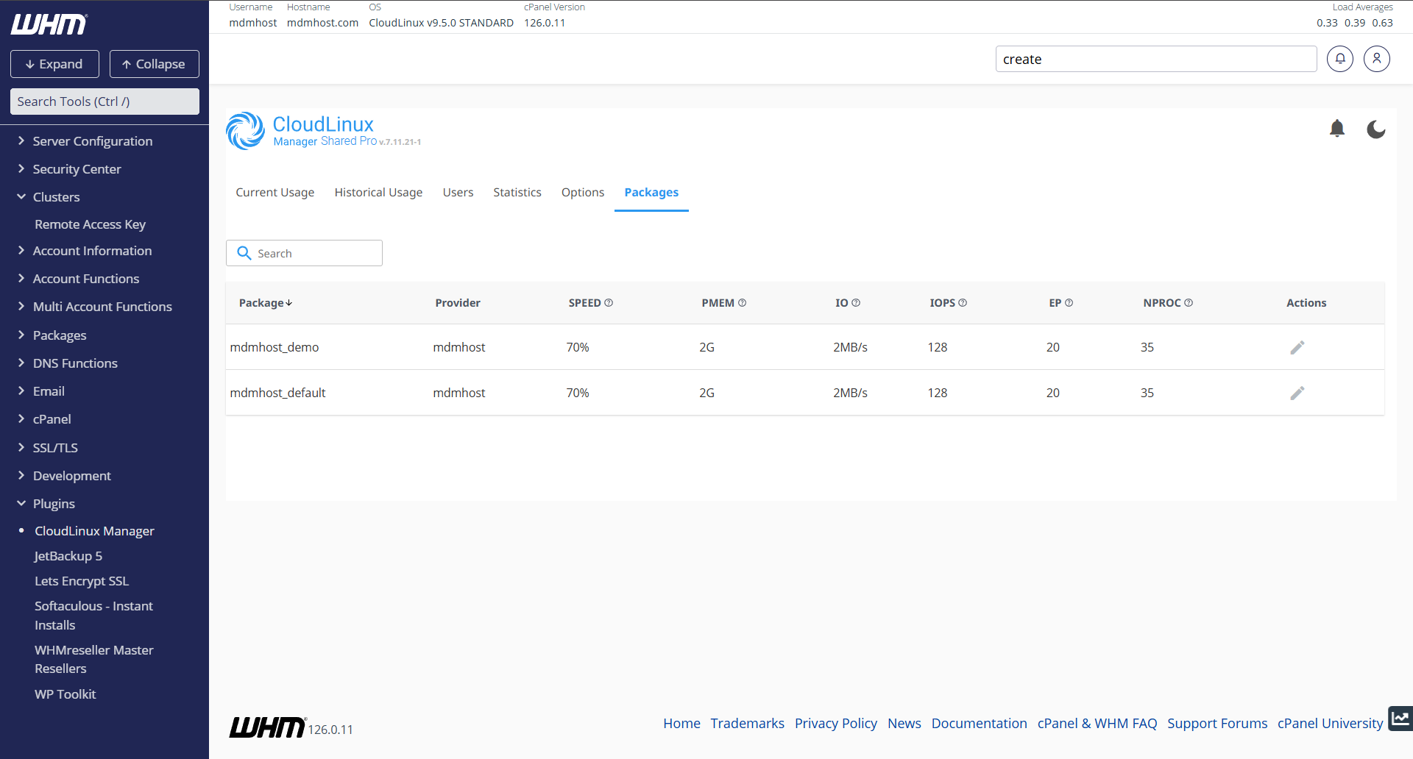Open CloudLinux Manager plugin

(x=94, y=531)
